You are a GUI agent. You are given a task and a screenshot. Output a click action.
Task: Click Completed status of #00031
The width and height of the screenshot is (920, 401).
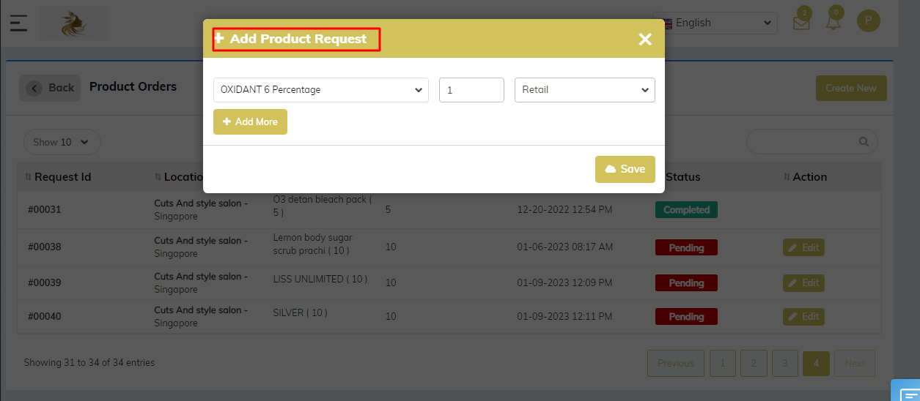(686, 210)
